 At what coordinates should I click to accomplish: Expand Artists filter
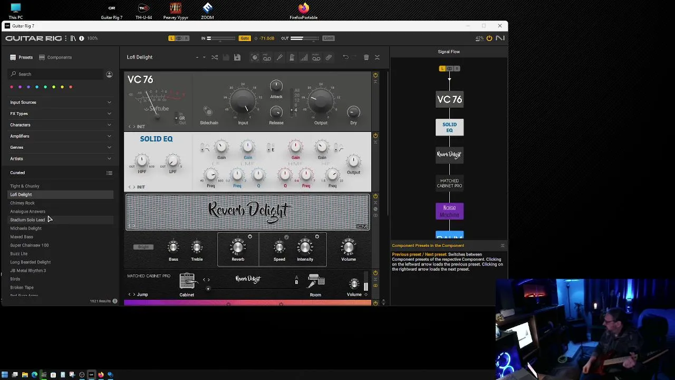click(x=61, y=159)
